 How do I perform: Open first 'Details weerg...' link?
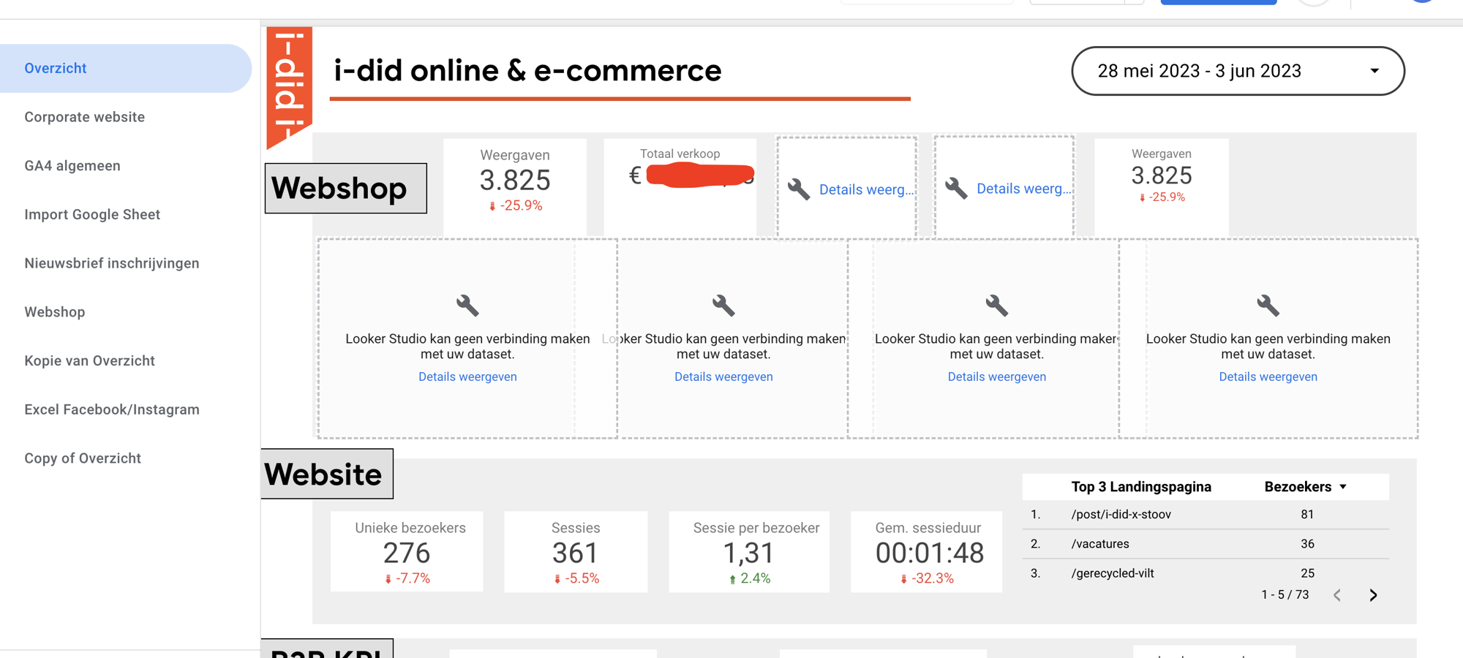pyautogui.click(x=866, y=189)
